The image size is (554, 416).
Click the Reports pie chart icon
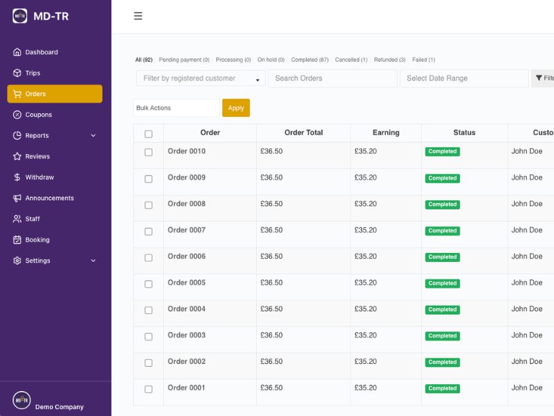pyautogui.click(x=17, y=135)
